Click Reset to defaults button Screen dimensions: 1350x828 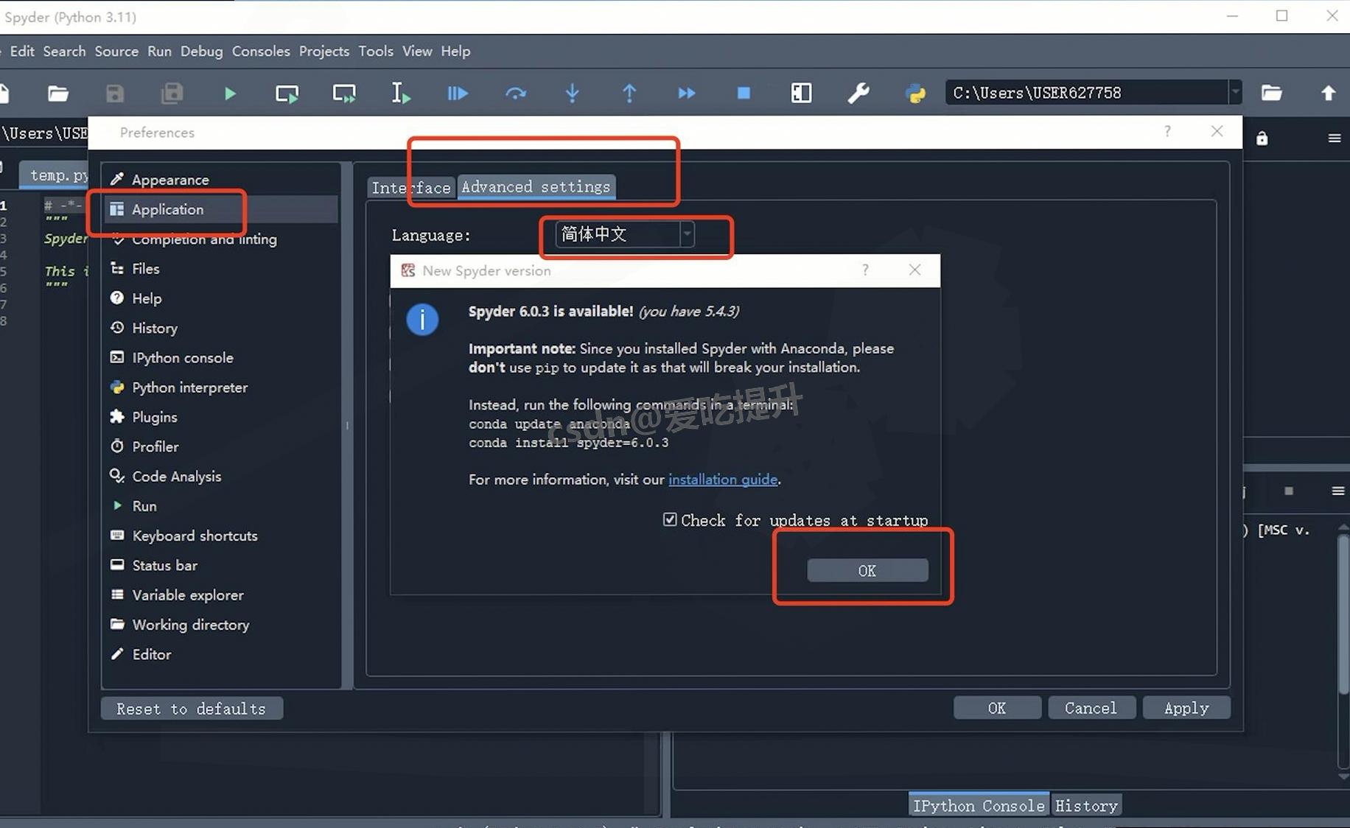click(192, 708)
